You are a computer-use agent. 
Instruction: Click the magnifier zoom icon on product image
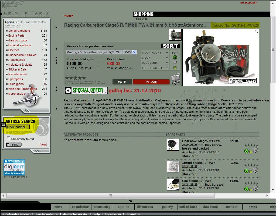pos(256,31)
